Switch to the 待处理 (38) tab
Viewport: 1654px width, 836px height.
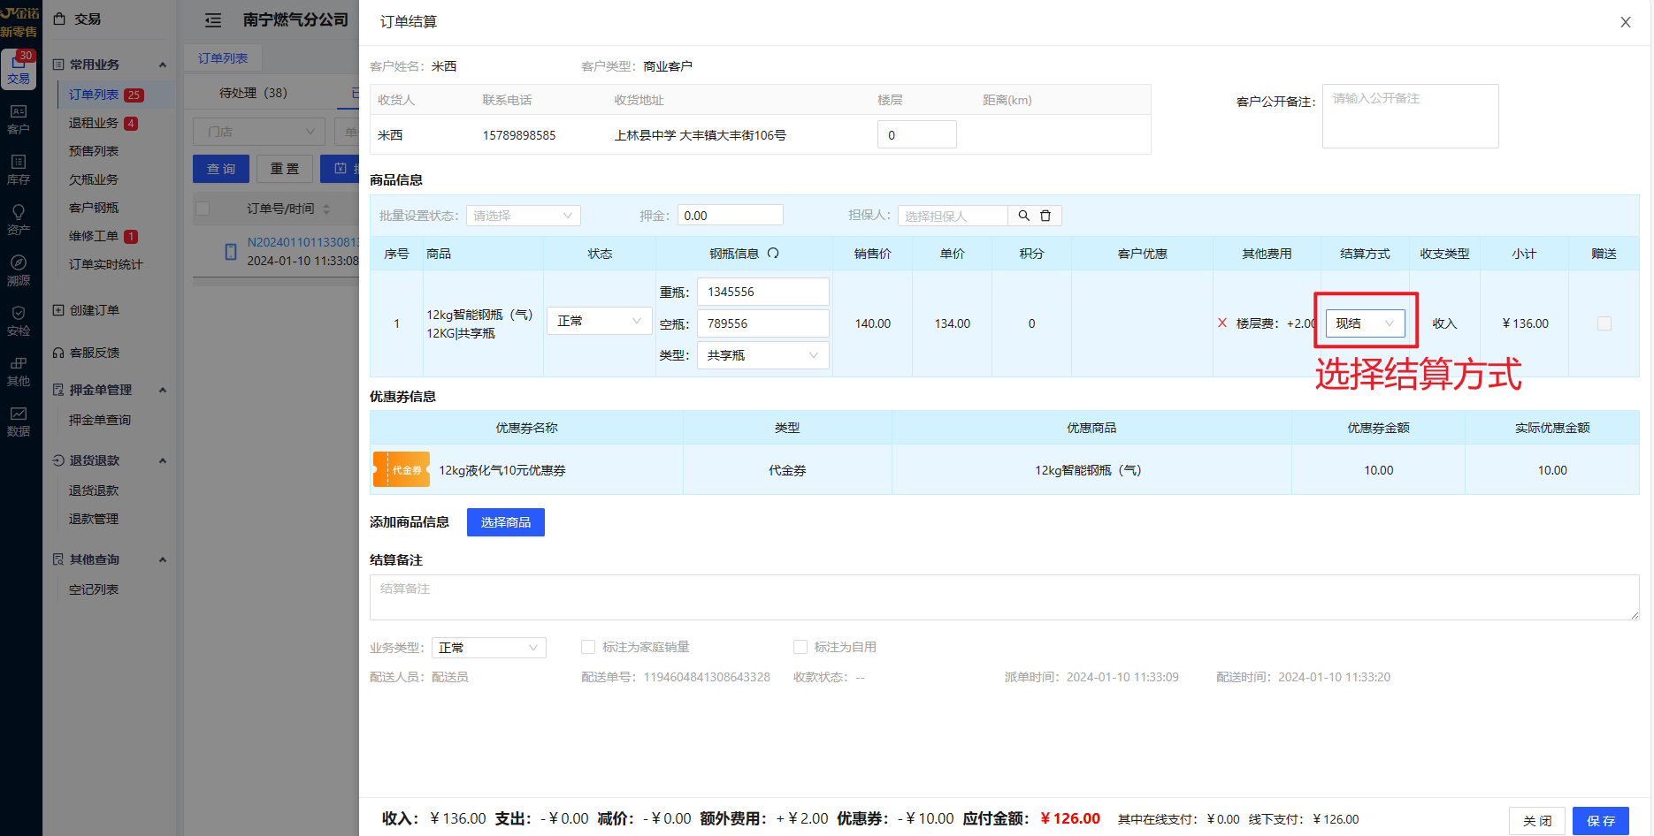coord(253,93)
